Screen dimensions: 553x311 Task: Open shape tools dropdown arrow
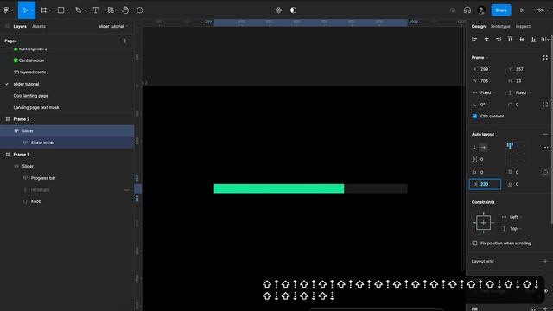tap(67, 10)
